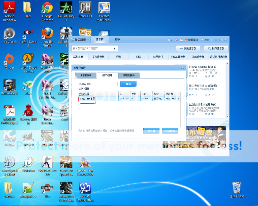
Task: Open the 熱門排行 category tab
Action: point(158,57)
